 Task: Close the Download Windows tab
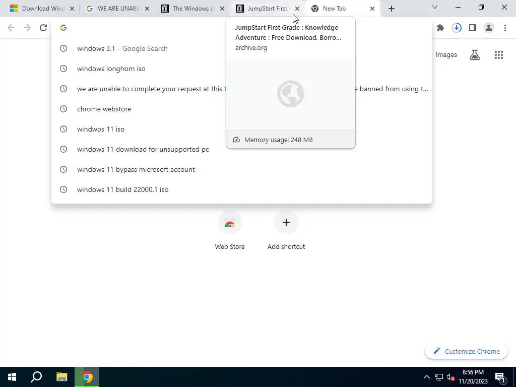tap(72, 9)
